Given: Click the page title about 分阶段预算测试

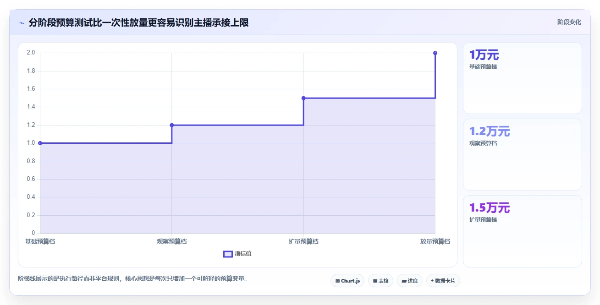Looking at the screenshot, I should [x=138, y=22].
